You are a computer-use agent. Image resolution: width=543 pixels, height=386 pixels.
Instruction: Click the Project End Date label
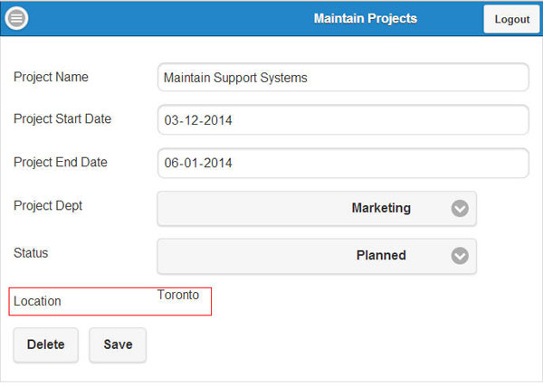pos(61,163)
